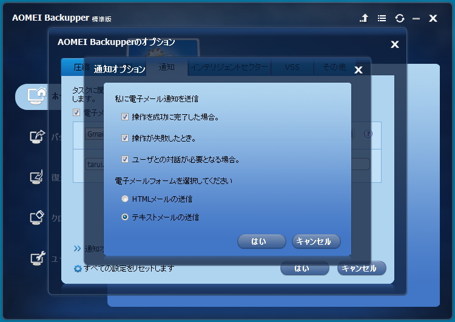The height and width of the screenshot is (322, 455).
Task: Click the help question mark icon
Action: point(368,134)
